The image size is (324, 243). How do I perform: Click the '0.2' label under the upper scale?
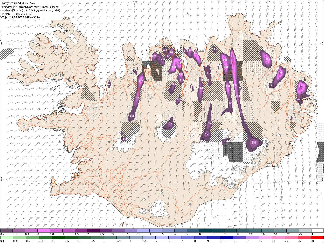tap(2, 234)
